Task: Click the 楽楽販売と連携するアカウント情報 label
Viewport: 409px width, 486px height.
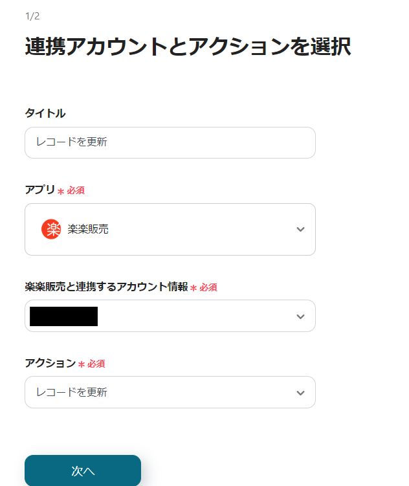Action: (x=106, y=287)
